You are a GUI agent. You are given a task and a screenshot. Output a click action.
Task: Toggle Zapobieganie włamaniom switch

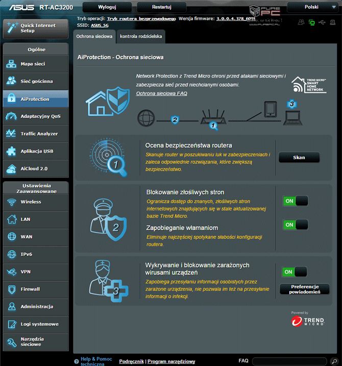(x=295, y=225)
